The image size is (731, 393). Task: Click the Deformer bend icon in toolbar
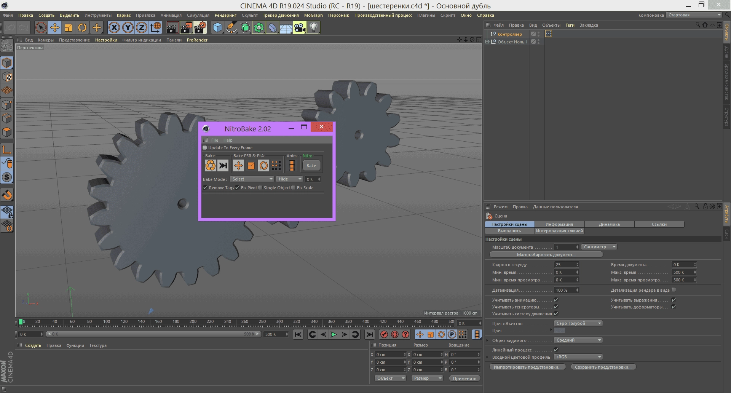272,27
